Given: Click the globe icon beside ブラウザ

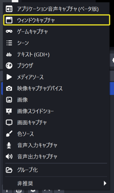Looking at the screenshot, I should [9, 66].
